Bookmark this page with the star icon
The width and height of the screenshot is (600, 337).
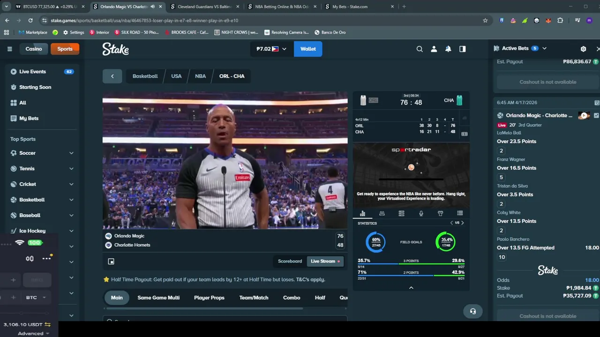pos(485,20)
